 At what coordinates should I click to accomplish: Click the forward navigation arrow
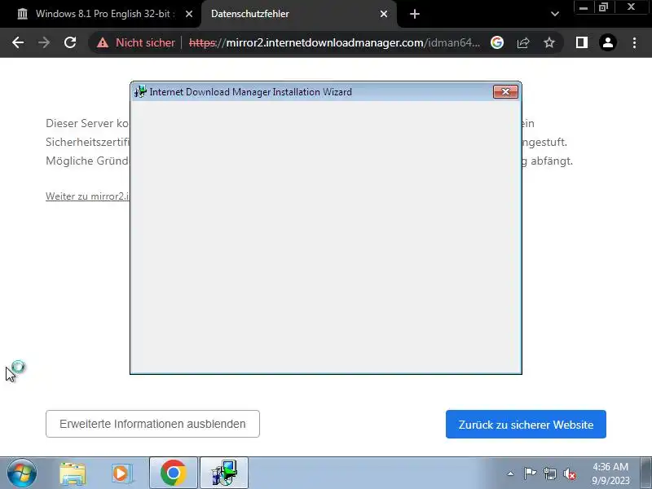point(44,42)
